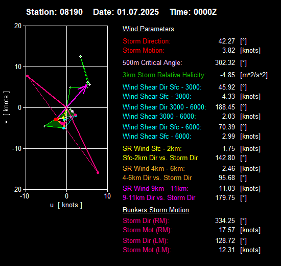Click the Time 0000Z title text
Viewport: 281px width, 266px height.
193,12
